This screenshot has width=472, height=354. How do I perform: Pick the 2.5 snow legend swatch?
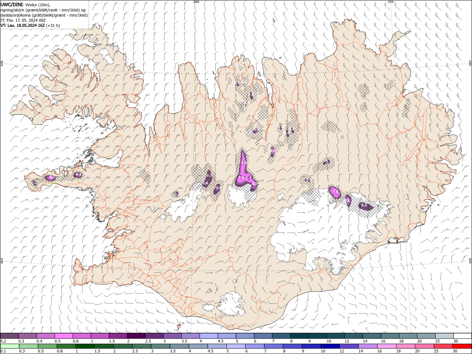coord(154,336)
